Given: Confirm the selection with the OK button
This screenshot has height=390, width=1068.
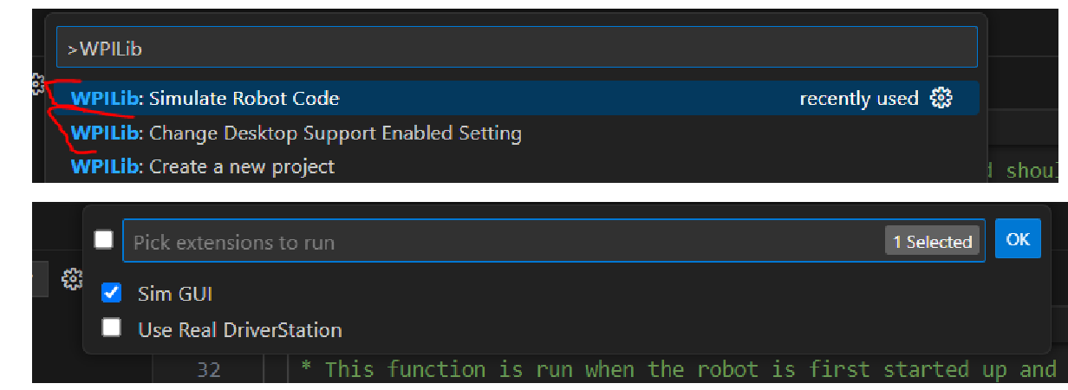Looking at the screenshot, I should [1018, 239].
